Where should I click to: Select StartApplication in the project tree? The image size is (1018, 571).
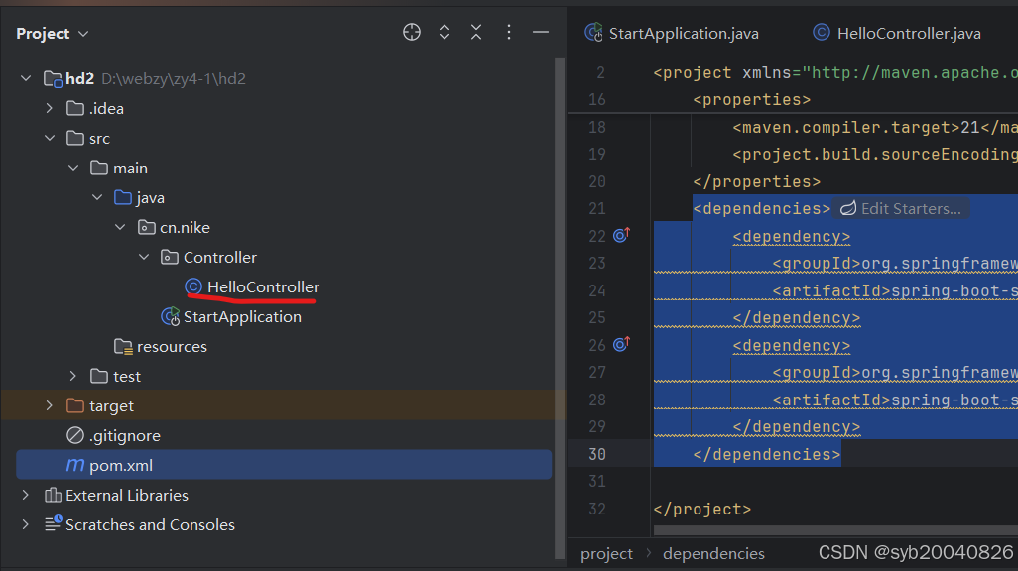242,316
